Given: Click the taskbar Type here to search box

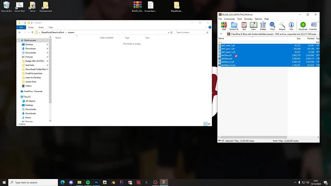Looking at the screenshot, I should click(33, 182).
